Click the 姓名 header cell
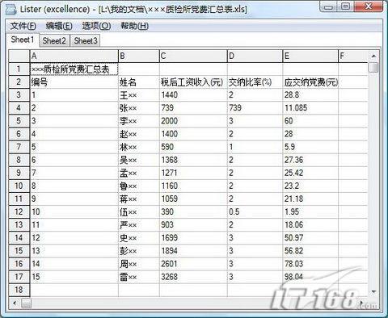Screen dimensions: 388x318 tap(139, 82)
